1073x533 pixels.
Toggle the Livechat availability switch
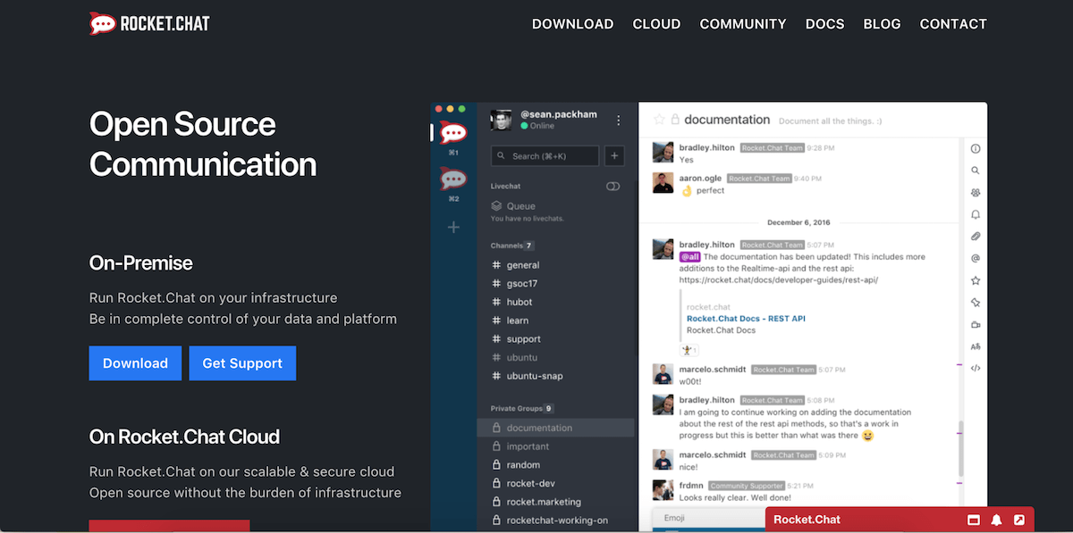coord(613,187)
